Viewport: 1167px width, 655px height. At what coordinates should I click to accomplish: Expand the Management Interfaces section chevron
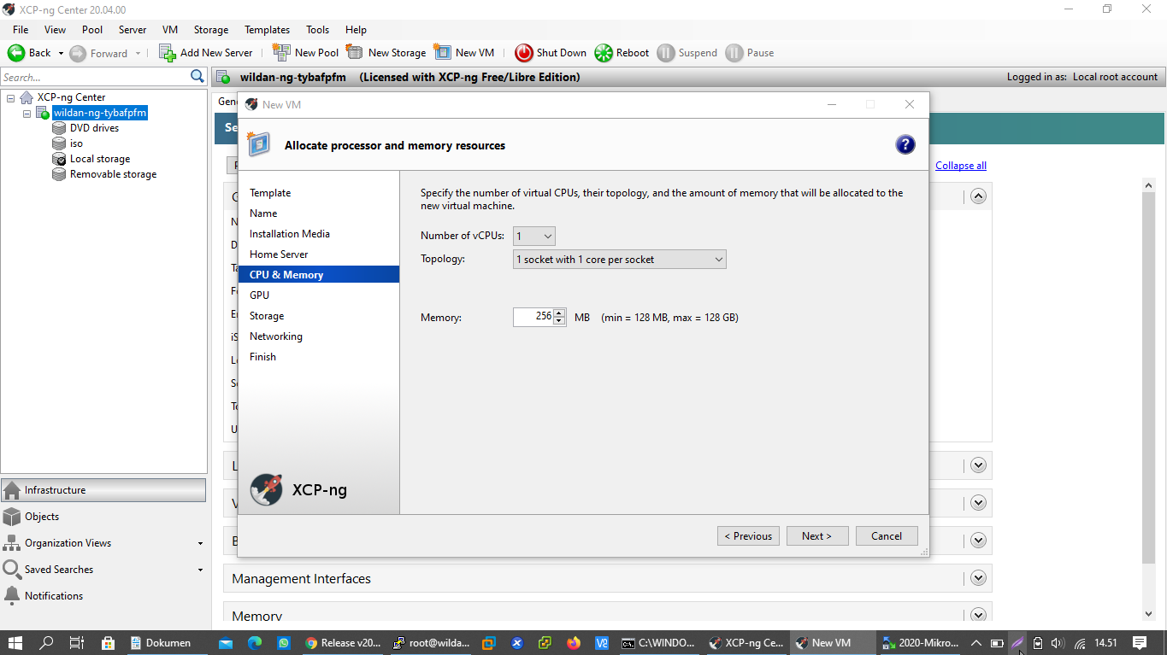979,578
